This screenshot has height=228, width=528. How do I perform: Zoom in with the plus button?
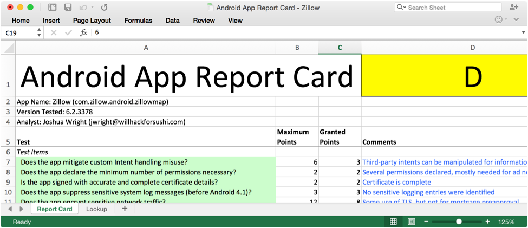(487, 222)
